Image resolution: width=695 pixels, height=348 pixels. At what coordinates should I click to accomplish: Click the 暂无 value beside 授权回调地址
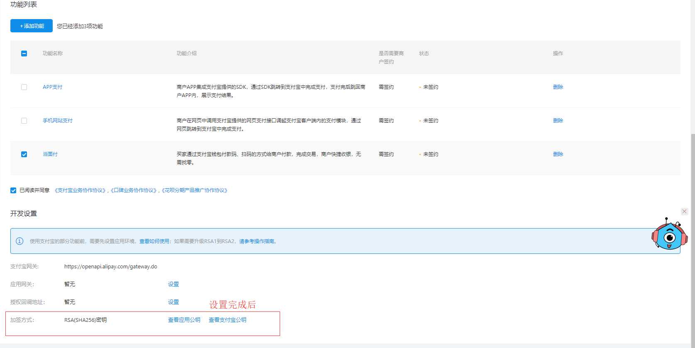click(70, 302)
